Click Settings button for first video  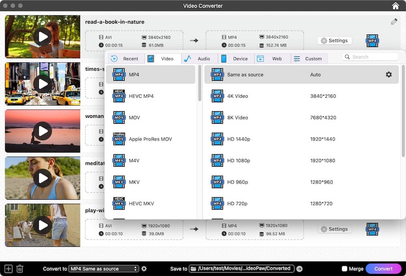[335, 41]
